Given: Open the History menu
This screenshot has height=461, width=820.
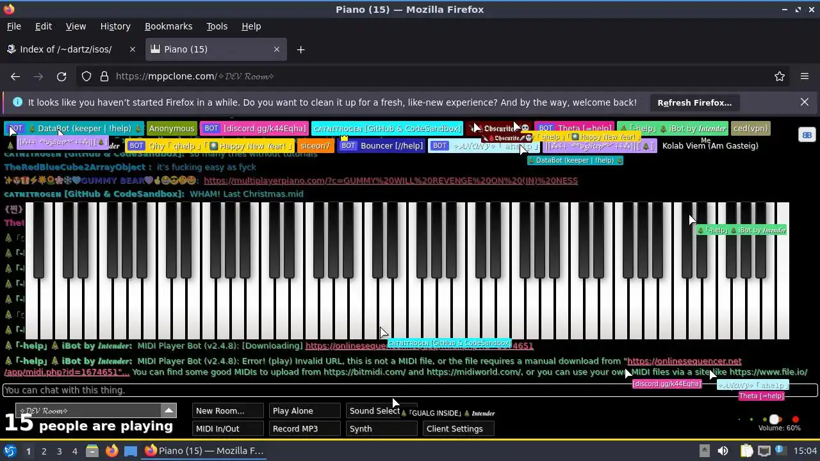Looking at the screenshot, I should [x=115, y=26].
